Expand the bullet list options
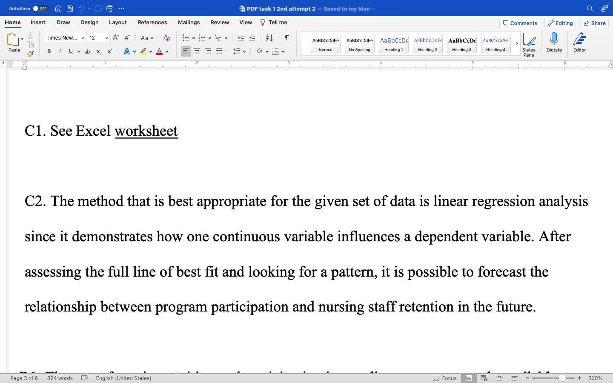 click(194, 38)
